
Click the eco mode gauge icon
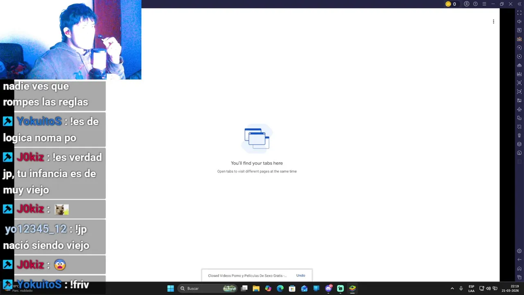point(519,153)
